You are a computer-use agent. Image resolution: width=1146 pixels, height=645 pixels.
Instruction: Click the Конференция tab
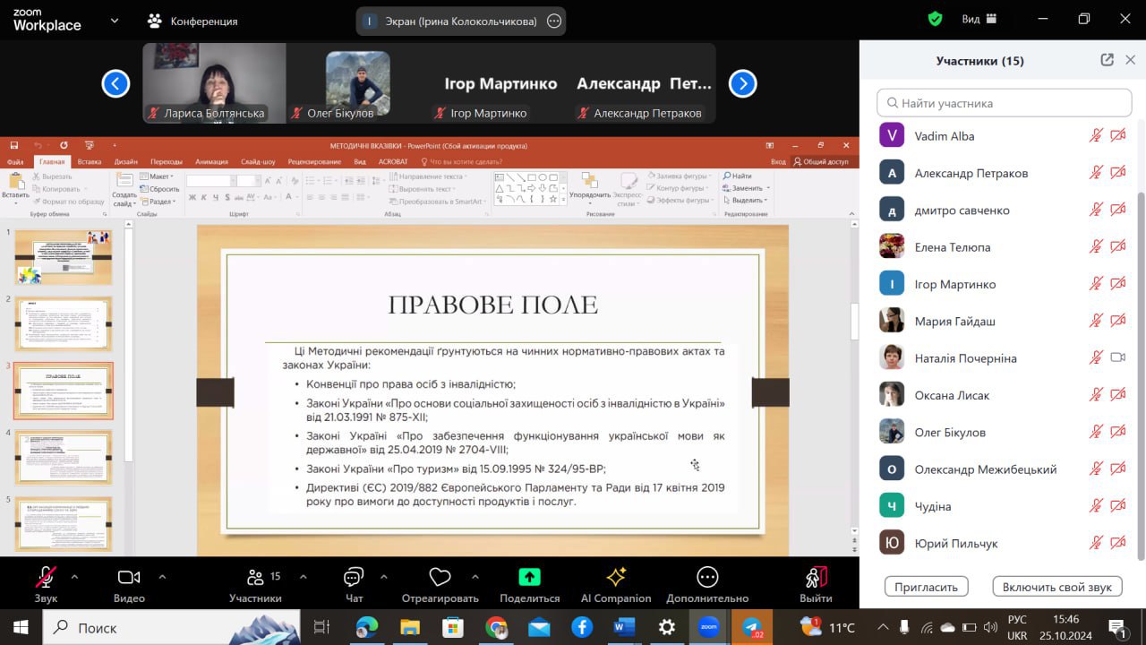click(x=193, y=21)
